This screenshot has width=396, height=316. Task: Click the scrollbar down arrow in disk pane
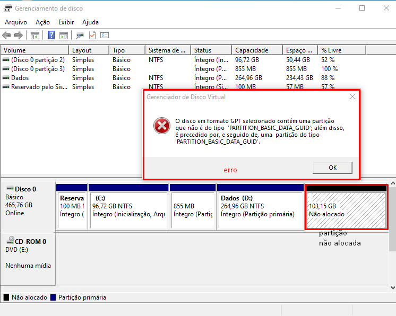393,288
